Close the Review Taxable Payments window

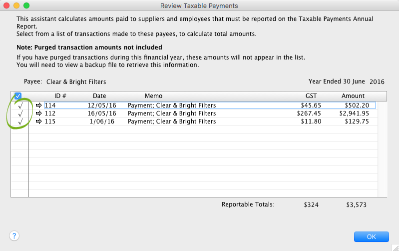(6, 5)
